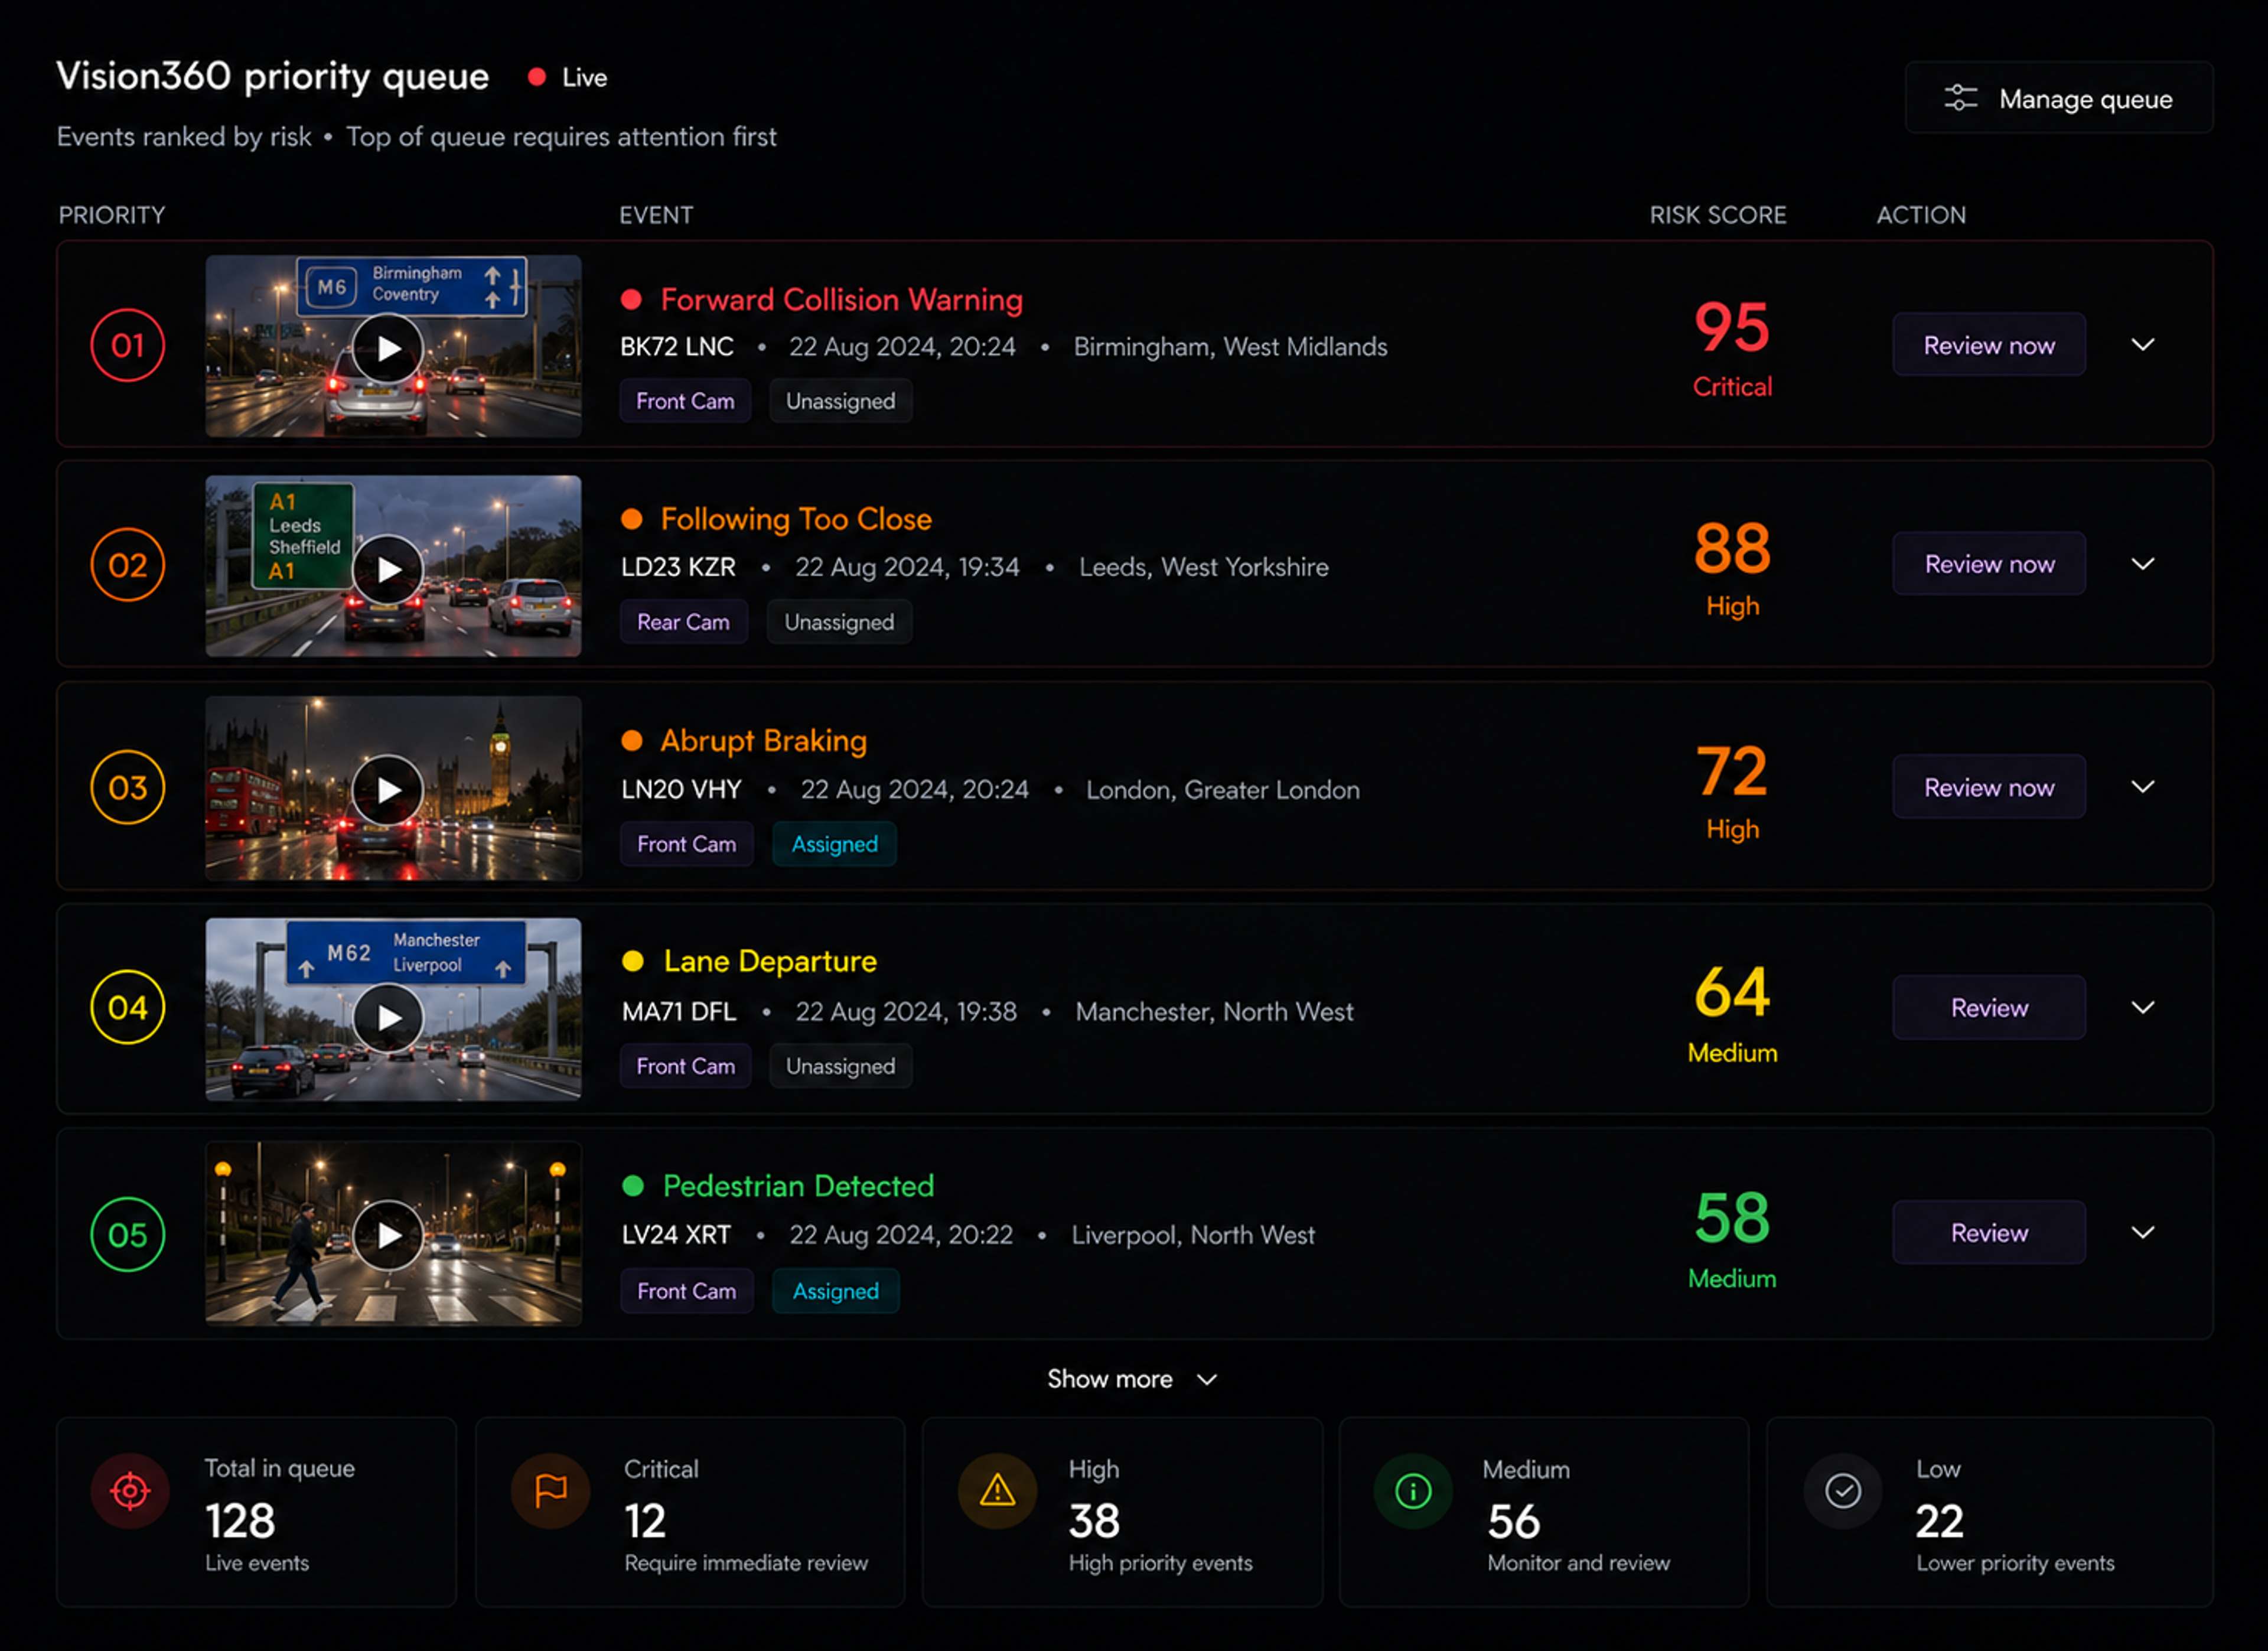2268x1651 pixels.
Task: Click the High warning triangle icon
Action: coord(997,1491)
